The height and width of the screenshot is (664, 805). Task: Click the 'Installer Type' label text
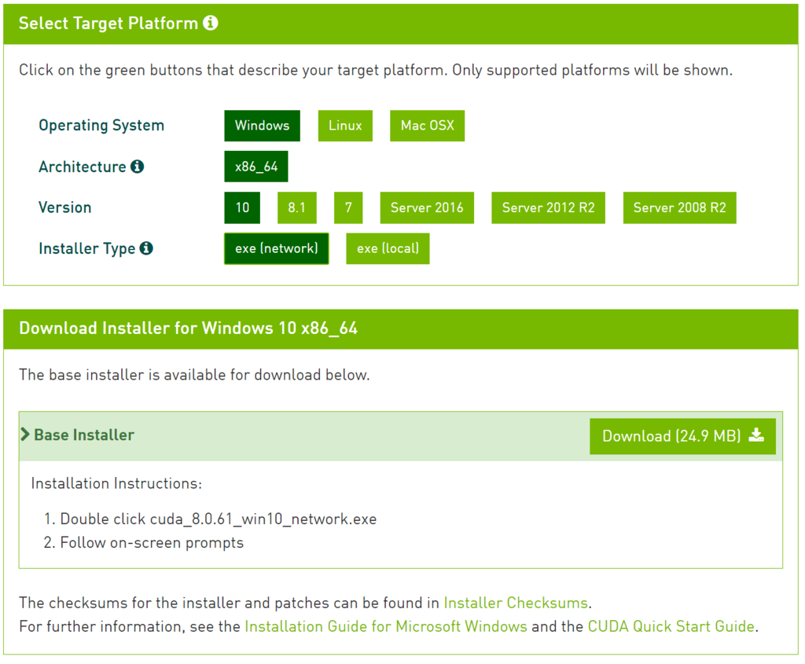pyautogui.click(x=87, y=249)
